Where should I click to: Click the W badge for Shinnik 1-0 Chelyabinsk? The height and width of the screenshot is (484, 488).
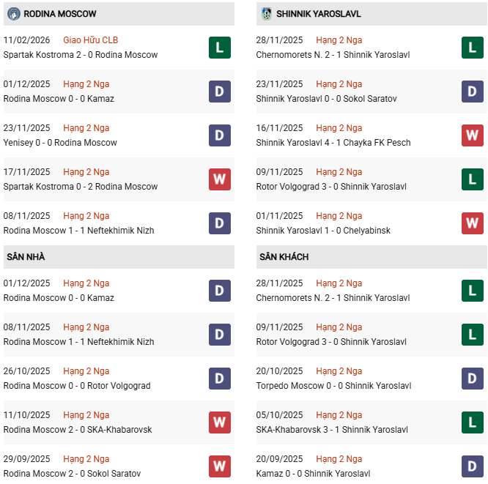(x=473, y=223)
